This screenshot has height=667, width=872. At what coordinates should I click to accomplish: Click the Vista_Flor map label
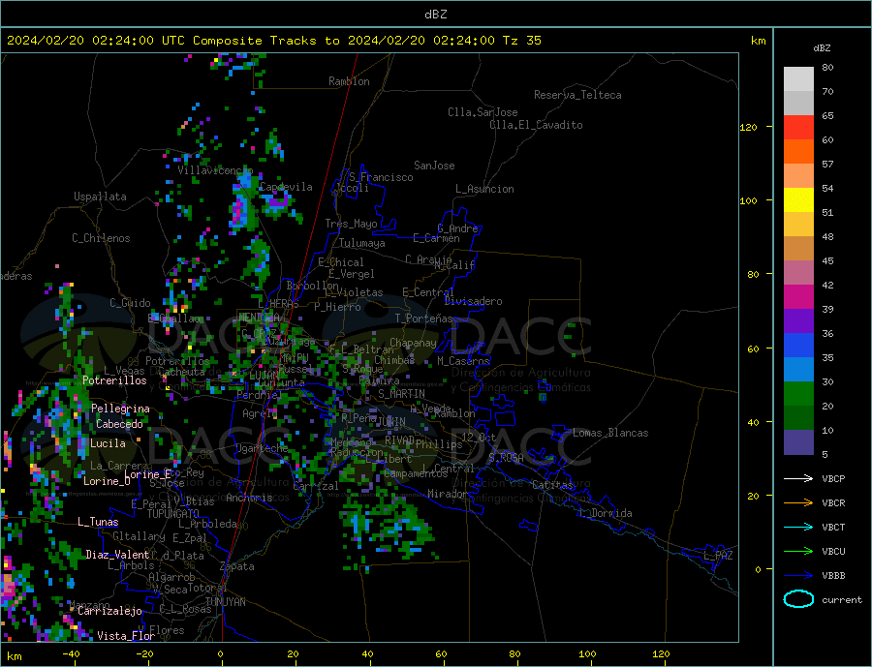(x=126, y=636)
